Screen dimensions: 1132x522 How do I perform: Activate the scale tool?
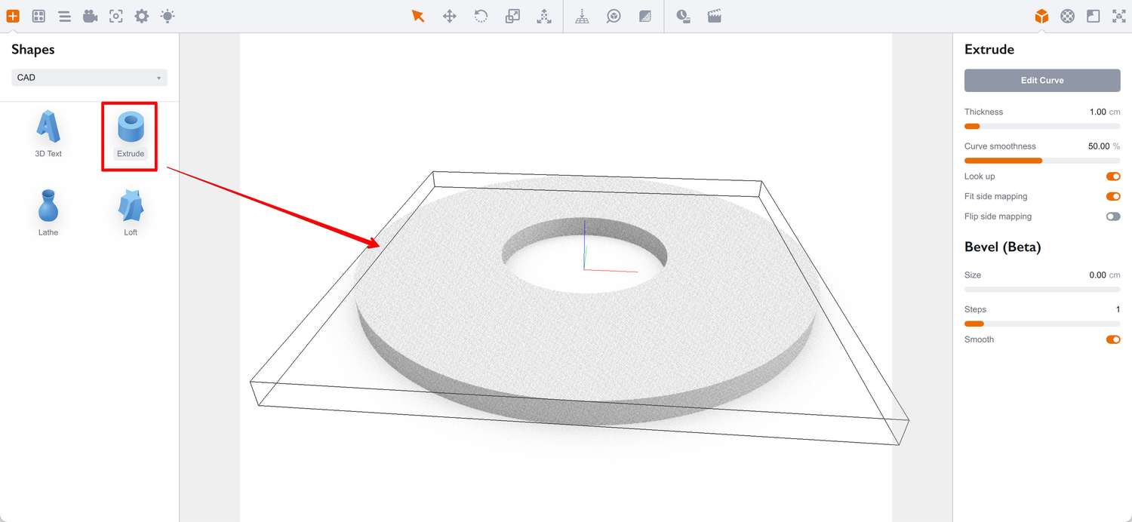(512, 16)
